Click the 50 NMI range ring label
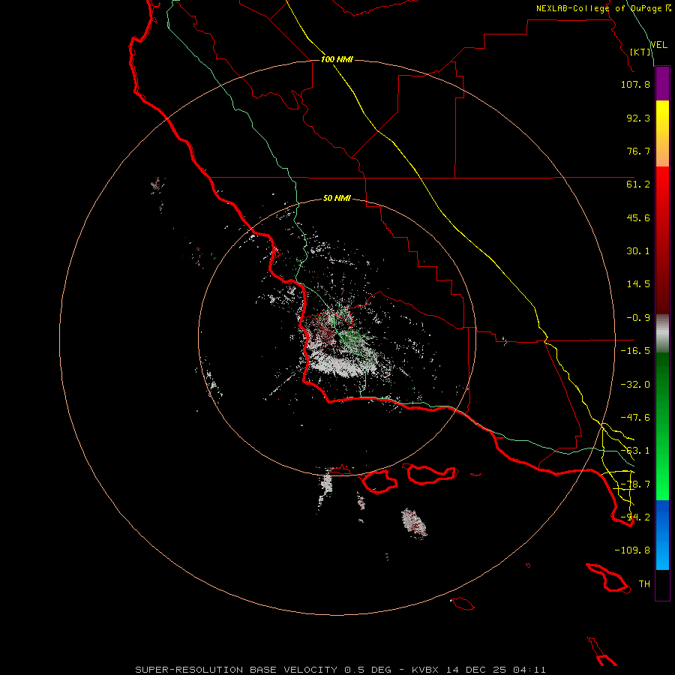 [337, 199]
